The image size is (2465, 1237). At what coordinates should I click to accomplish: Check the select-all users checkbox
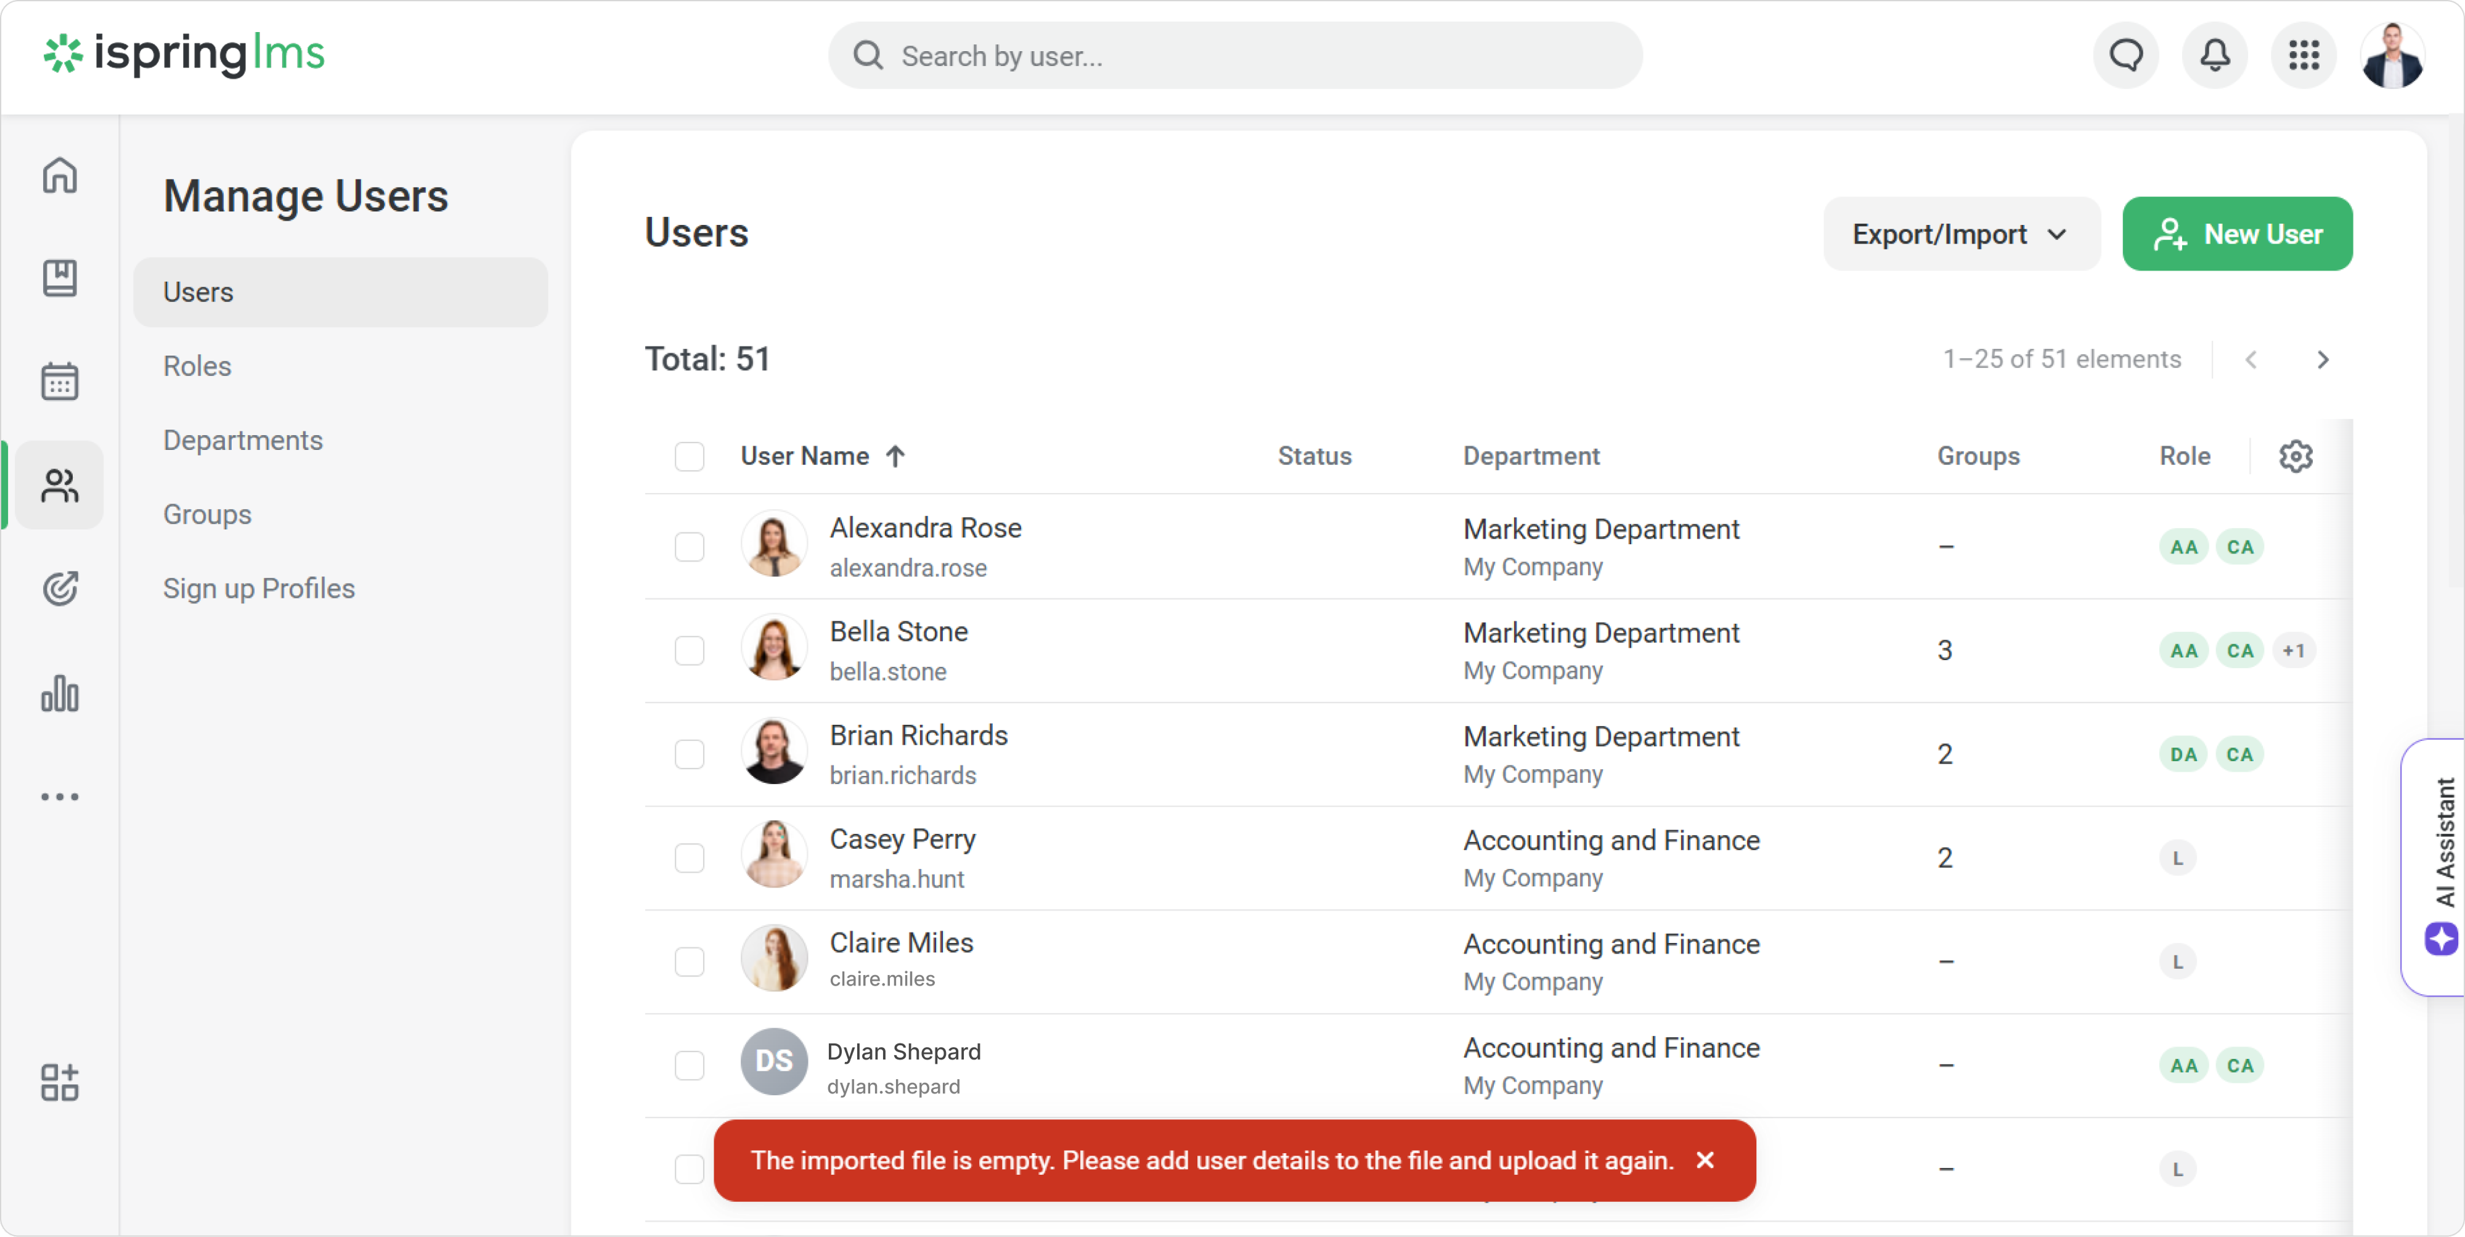689,456
